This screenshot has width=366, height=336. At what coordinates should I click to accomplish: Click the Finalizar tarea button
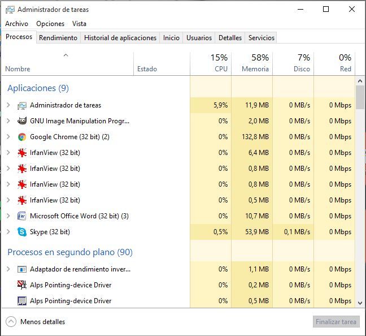[336, 322]
